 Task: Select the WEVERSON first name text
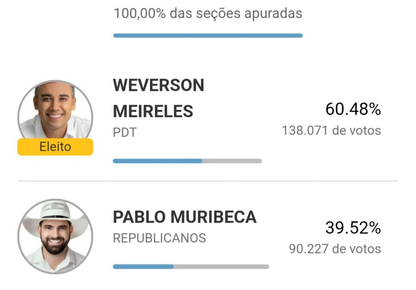coord(158,85)
